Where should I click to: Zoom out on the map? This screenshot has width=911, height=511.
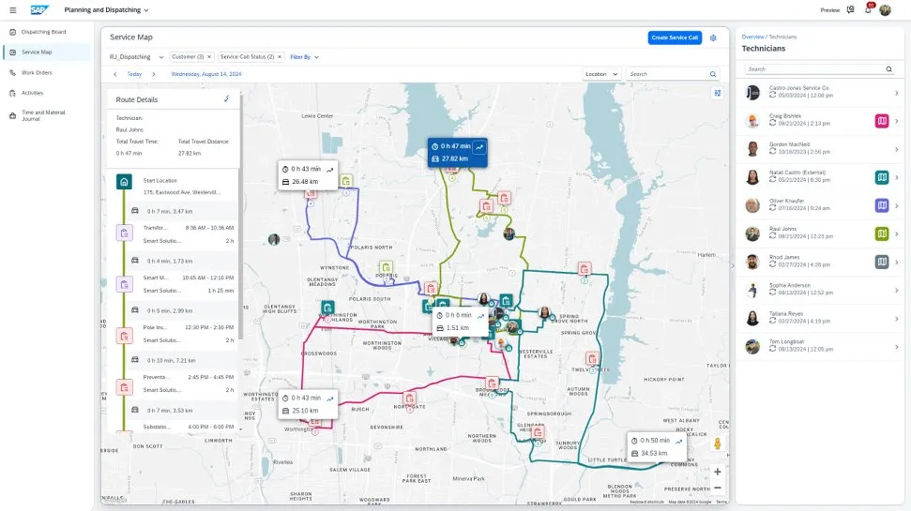coord(717,488)
